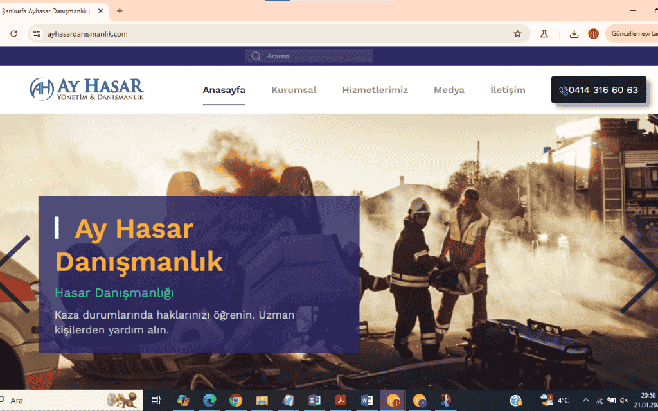Go to the İletişim page
The image size is (658, 411).
pos(508,90)
